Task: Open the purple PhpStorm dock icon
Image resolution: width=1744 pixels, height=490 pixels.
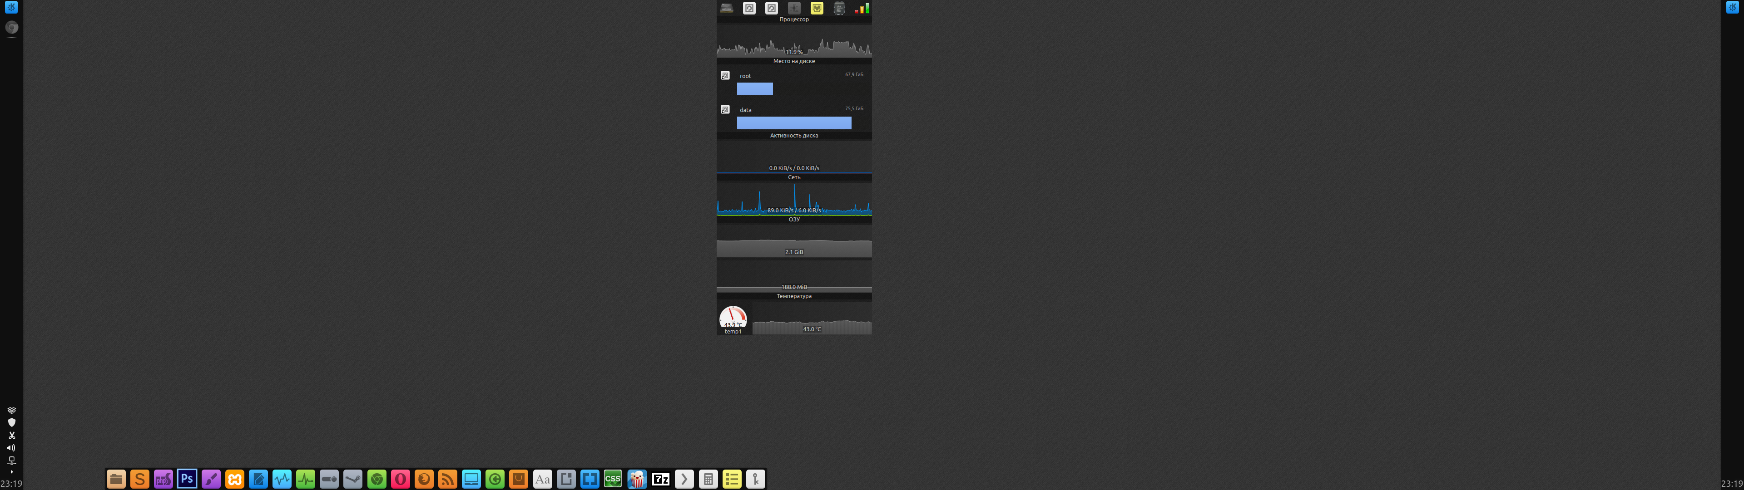Action: tap(163, 479)
